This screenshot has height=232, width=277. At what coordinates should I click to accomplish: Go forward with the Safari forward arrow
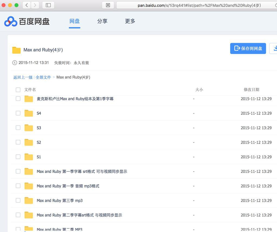pyautogui.click(x=35, y=5)
